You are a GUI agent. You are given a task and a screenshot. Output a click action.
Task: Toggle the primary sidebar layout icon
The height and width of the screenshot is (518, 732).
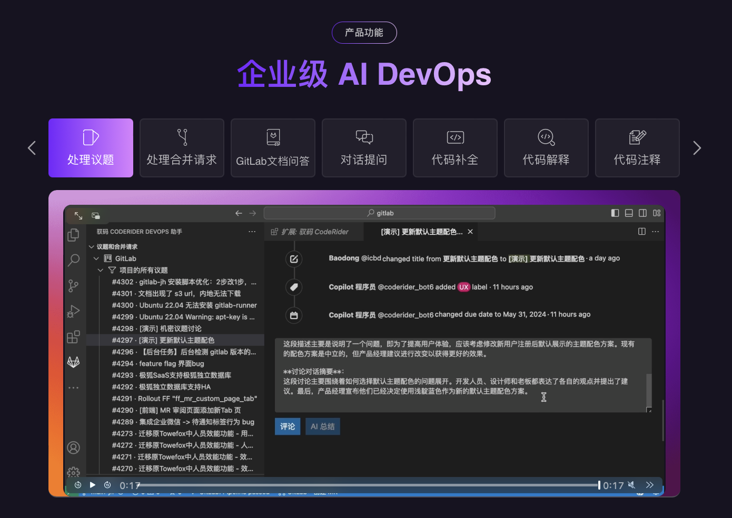click(615, 213)
